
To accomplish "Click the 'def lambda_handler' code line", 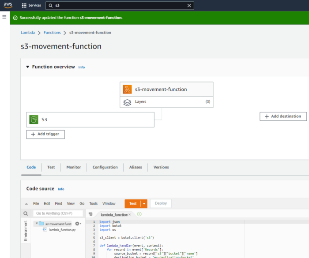I will coord(131,246).
